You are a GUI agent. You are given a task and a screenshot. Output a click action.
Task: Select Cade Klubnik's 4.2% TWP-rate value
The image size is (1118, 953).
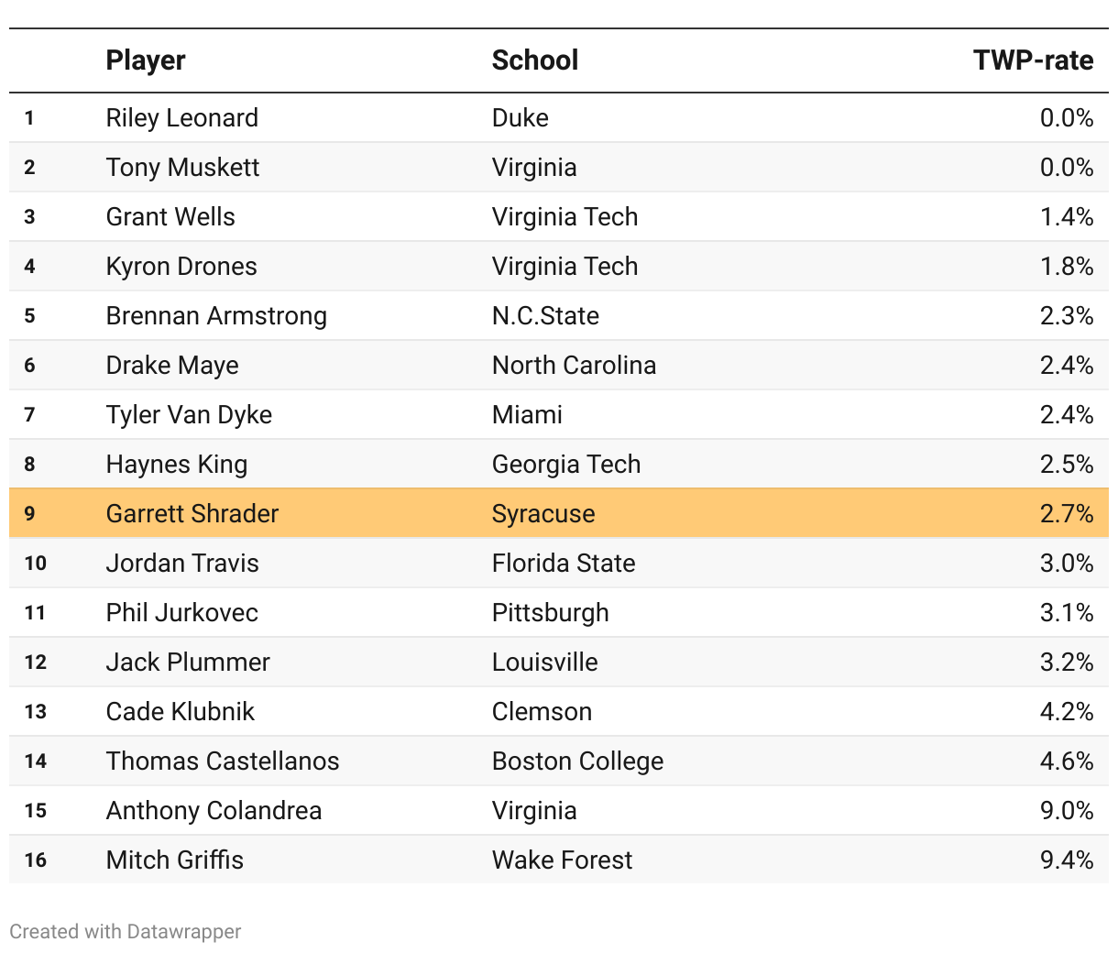point(1067,712)
